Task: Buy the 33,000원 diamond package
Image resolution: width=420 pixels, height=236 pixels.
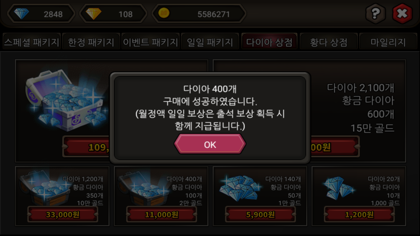Action: pos(63,214)
